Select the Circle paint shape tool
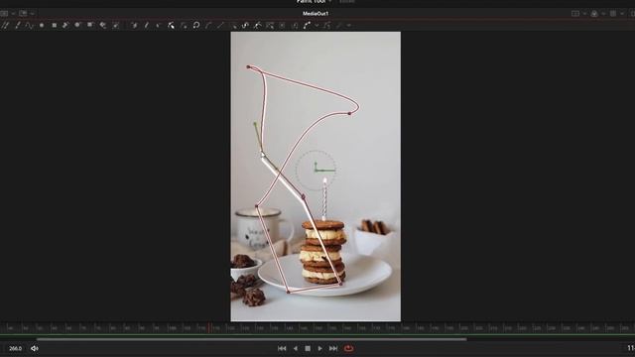This screenshot has height=357, width=635. 42,25
